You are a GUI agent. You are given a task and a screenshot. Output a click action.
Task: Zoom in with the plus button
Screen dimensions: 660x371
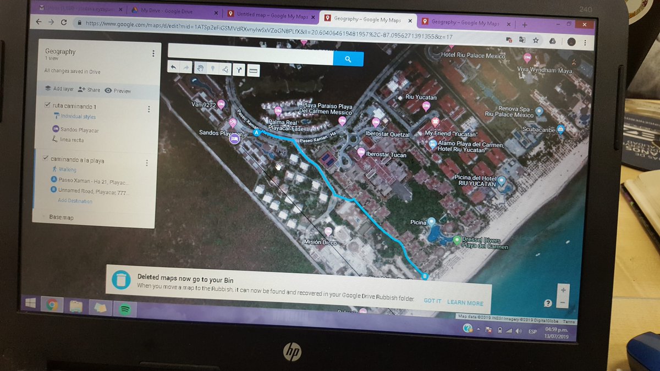562,291
